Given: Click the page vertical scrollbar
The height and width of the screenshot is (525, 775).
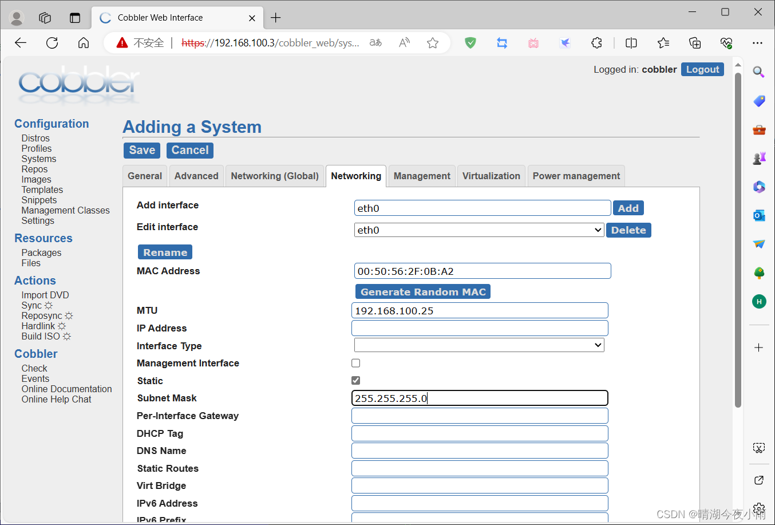Looking at the screenshot, I should (x=738, y=240).
